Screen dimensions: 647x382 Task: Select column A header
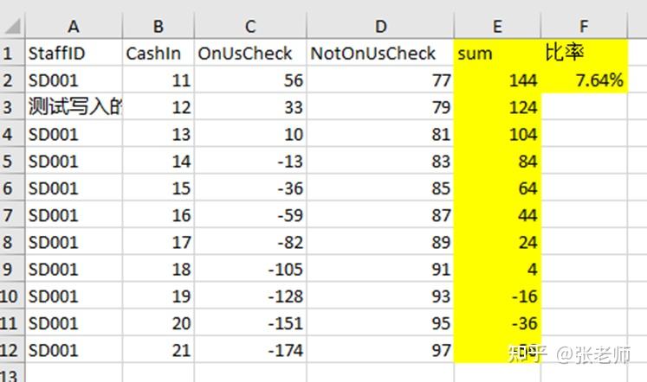72,27
